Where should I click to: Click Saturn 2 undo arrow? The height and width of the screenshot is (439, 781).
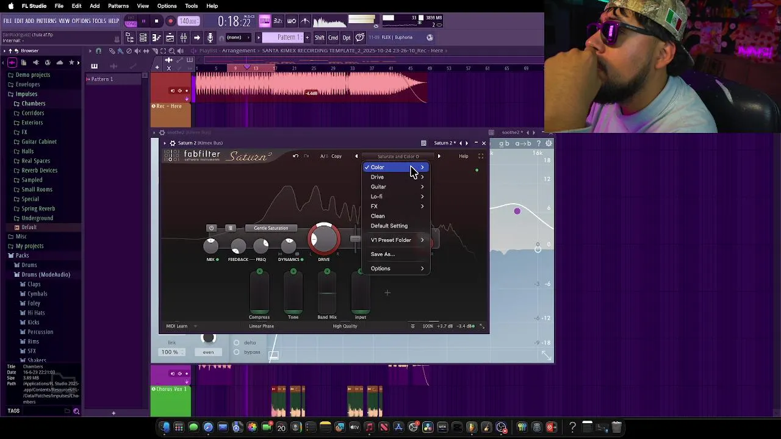coord(295,156)
